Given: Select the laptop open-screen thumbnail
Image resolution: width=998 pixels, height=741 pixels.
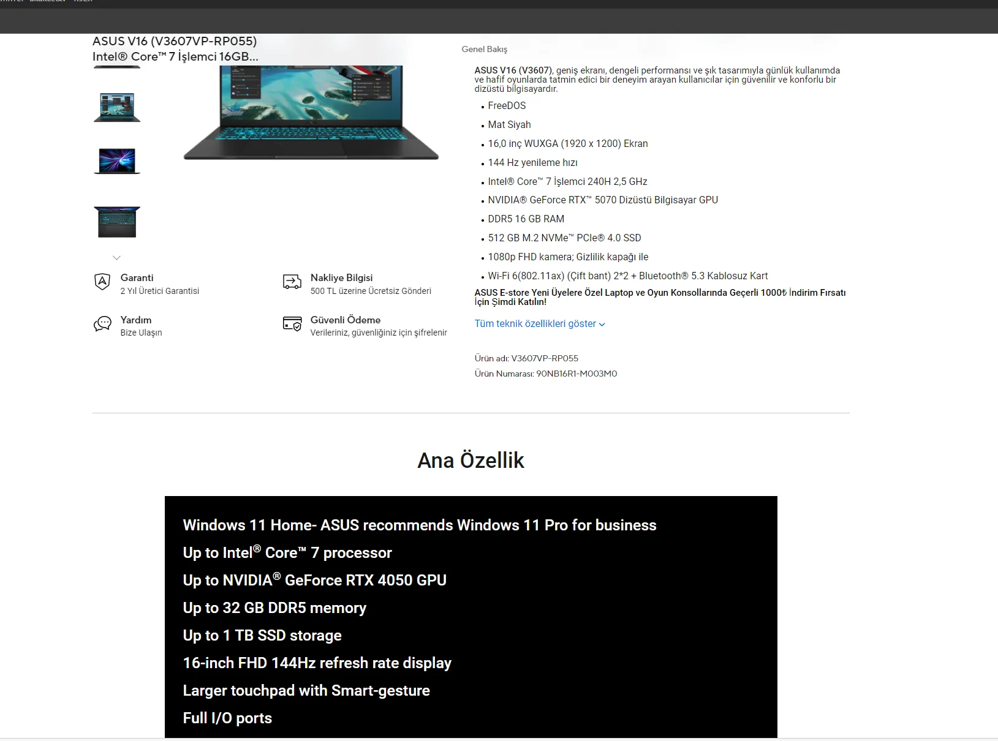Looking at the screenshot, I should 117,108.
